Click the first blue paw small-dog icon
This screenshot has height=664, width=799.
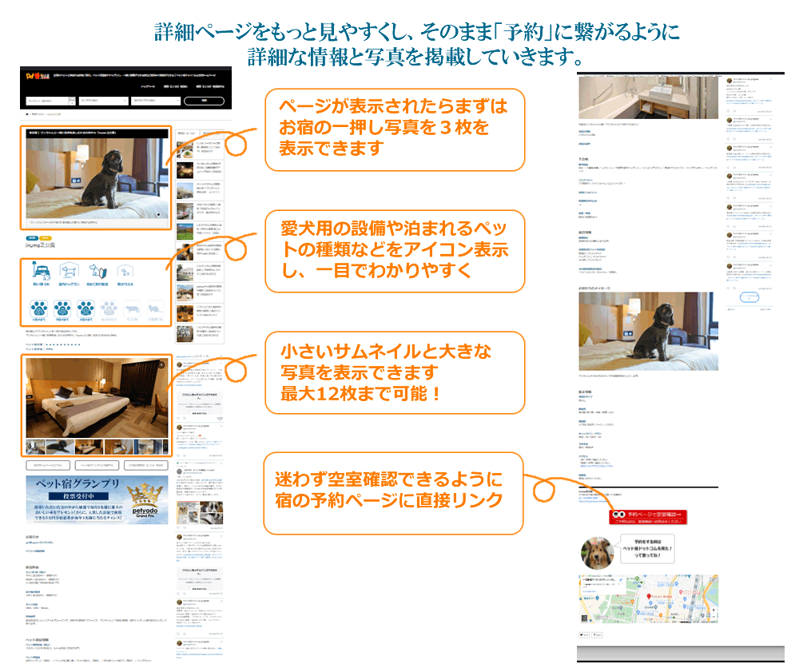click(x=38, y=308)
